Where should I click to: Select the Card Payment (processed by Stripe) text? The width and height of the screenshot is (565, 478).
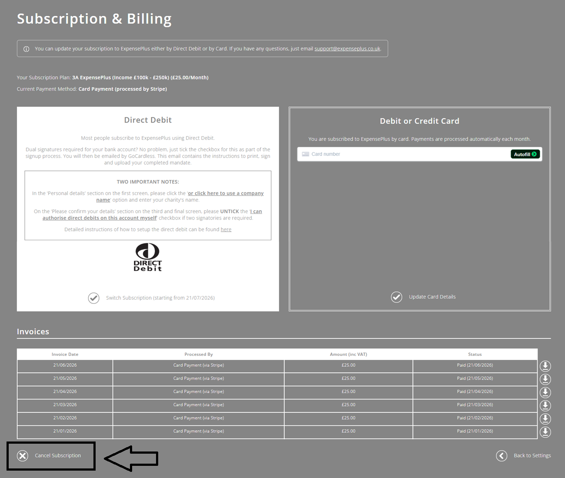pyautogui.click(x=123, y=89)
